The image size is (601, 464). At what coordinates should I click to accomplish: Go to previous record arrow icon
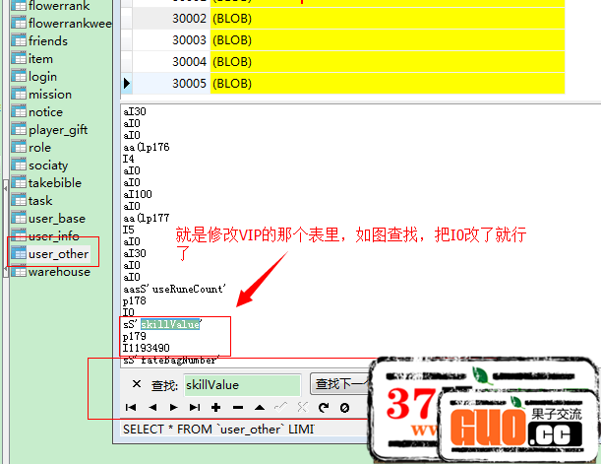(x=152, y=408)
